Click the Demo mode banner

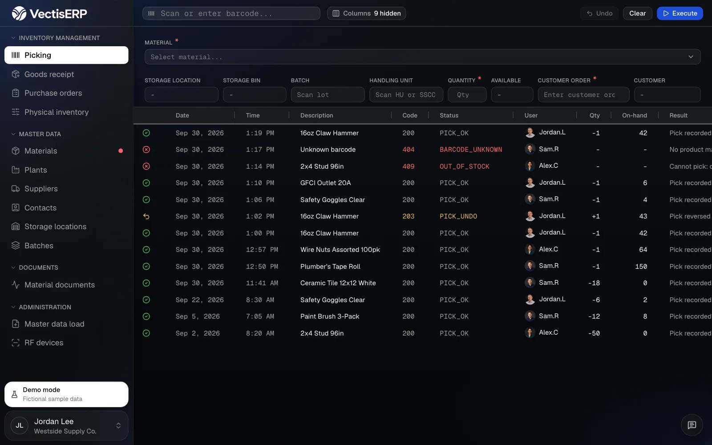[x=66, y=394]
